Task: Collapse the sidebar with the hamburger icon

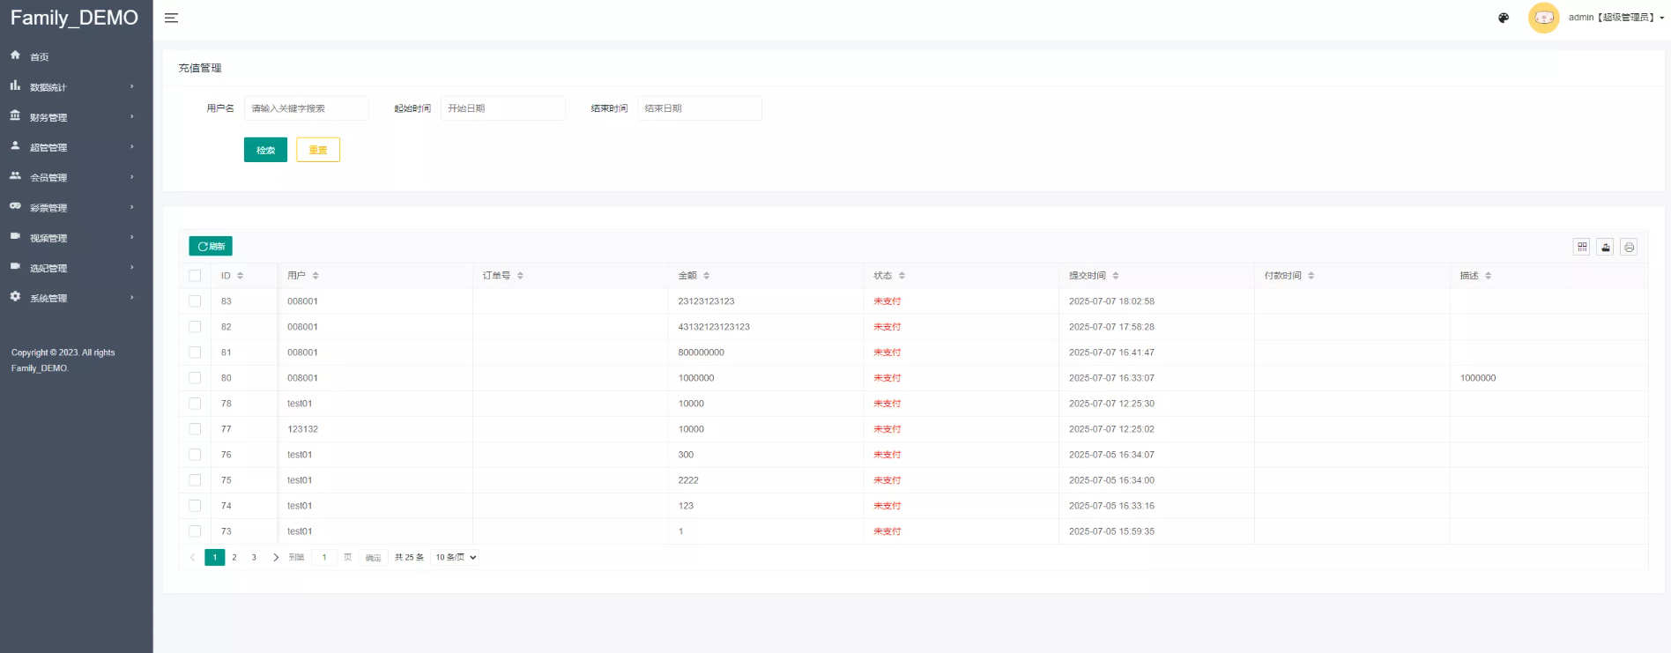Action: 171,18
